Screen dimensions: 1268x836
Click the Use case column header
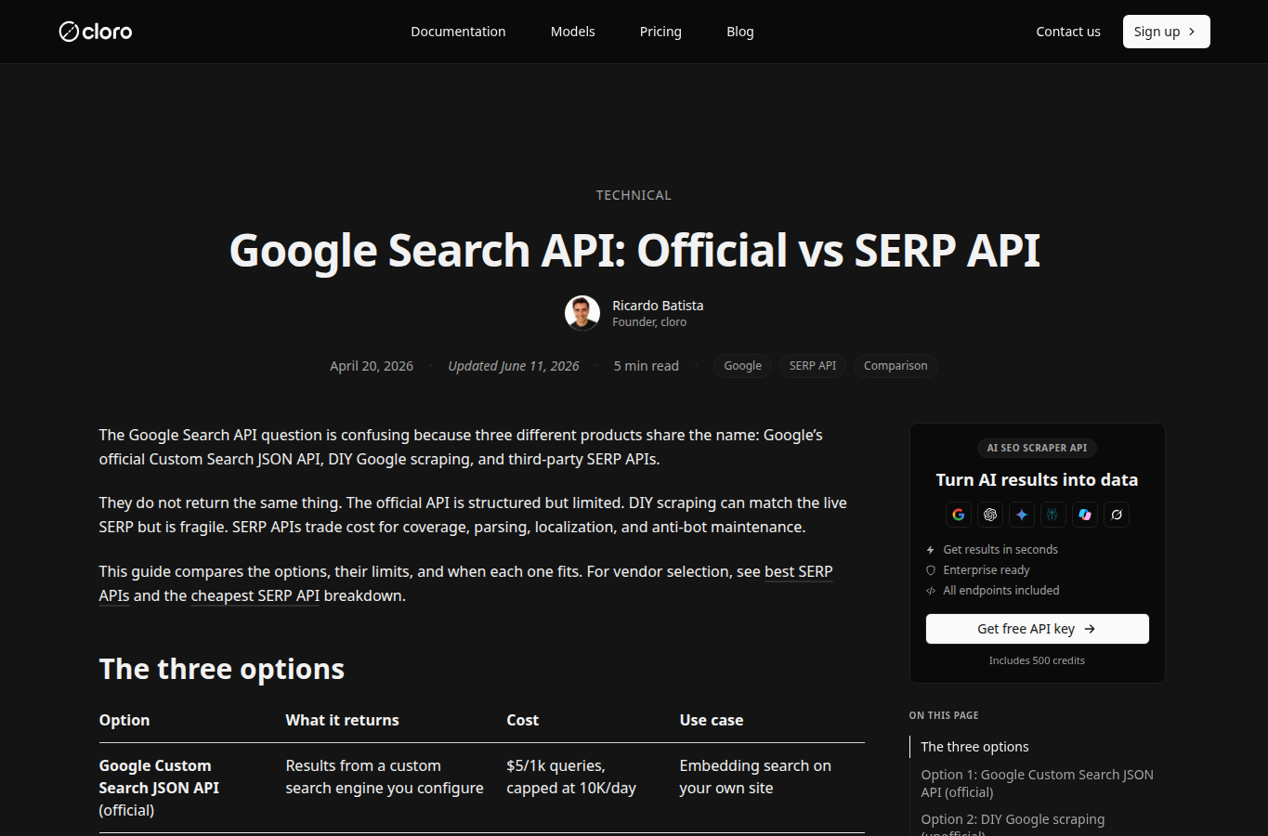pos(711,720)
